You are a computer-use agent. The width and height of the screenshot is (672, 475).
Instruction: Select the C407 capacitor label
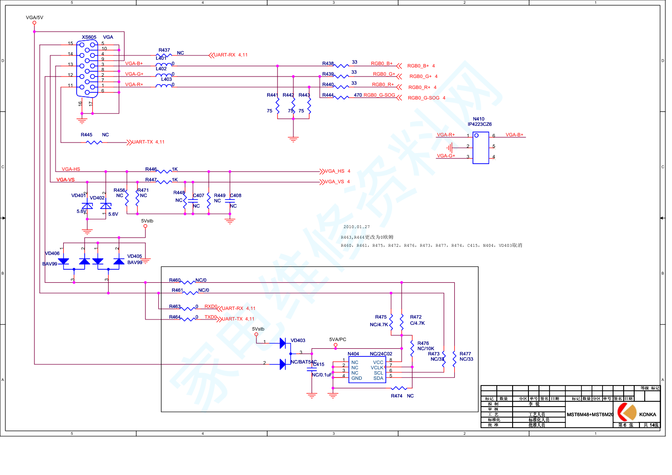pos(199,196)
